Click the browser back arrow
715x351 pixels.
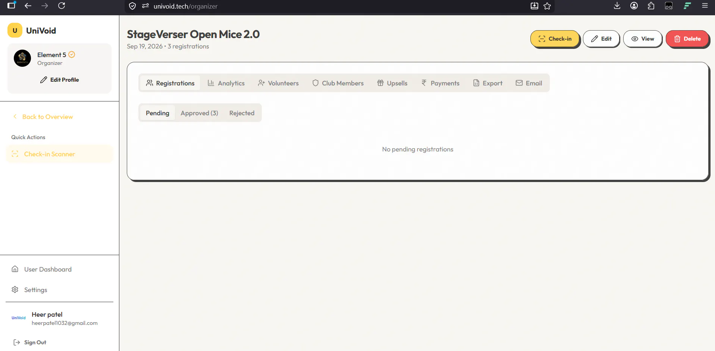(x=28, y=6)
